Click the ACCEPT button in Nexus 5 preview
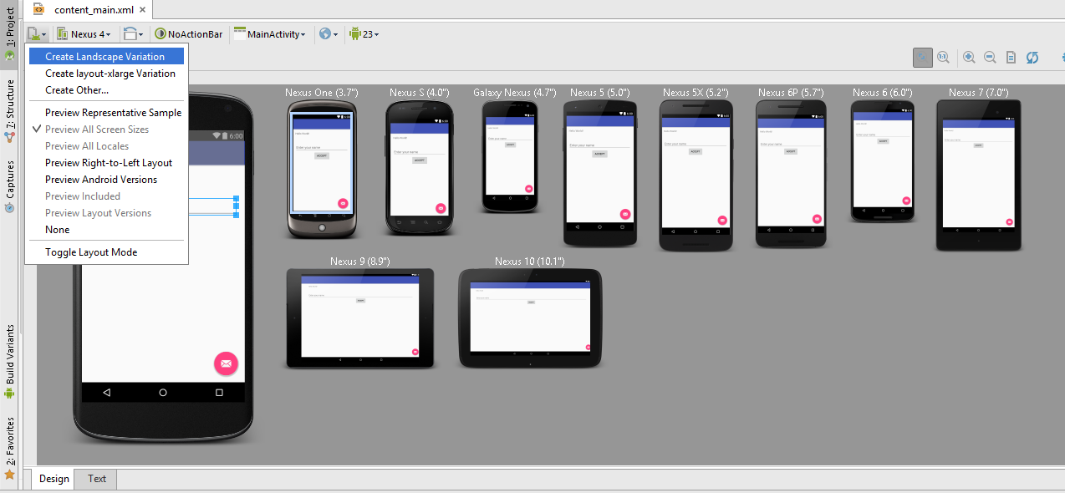 click(599, 154)
